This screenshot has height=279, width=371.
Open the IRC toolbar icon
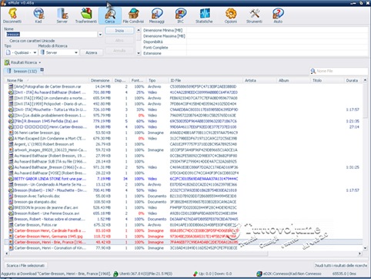pos(181,15)
